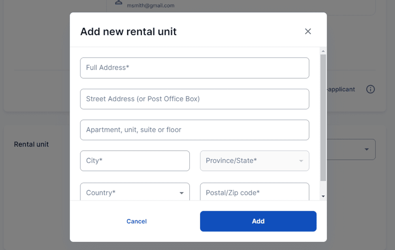395x250 pixels.
Task: Click the City input field
Action: coord(135,161)
